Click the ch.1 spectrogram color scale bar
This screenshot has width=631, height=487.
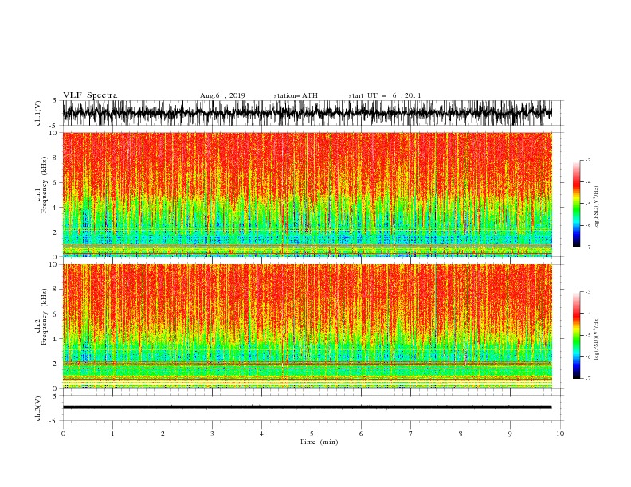point(576,204)
